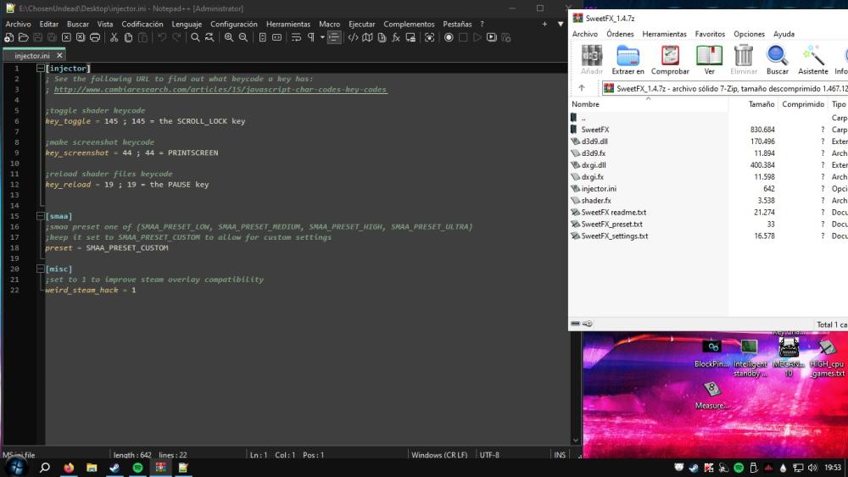This screenshot has height=477, width=848.
Task: Create a new document in Notepad++ toolbar
Action: point(9,38)
